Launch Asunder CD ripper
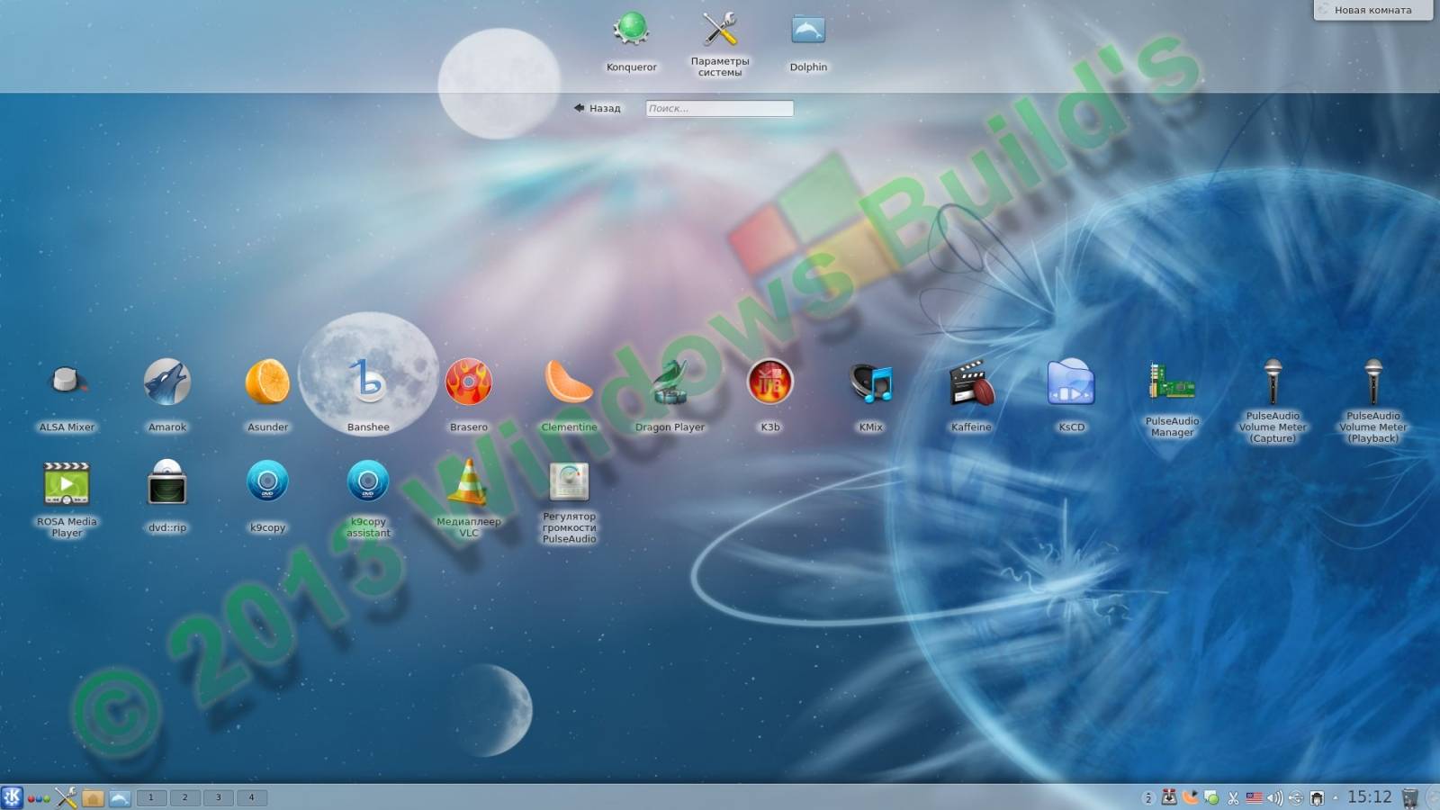Image resolution: width=1440 pixels, height=810 pixels. [267, 396]
